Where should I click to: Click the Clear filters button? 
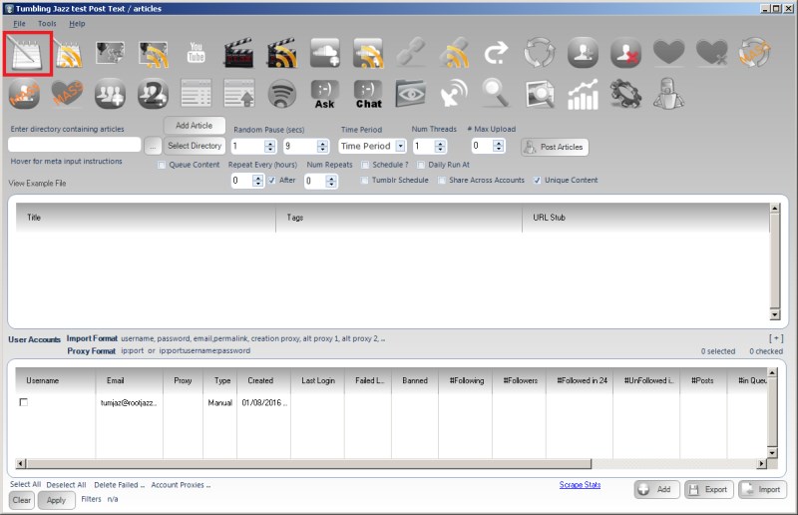pos(21,500)
